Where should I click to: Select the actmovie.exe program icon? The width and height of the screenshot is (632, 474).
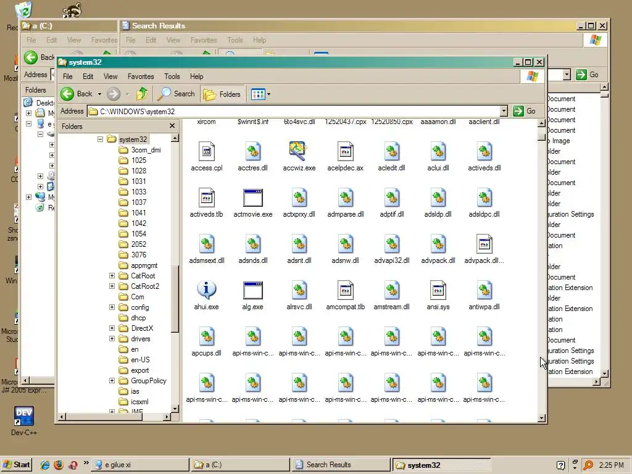pyautogui.click(x=252, y=198)
